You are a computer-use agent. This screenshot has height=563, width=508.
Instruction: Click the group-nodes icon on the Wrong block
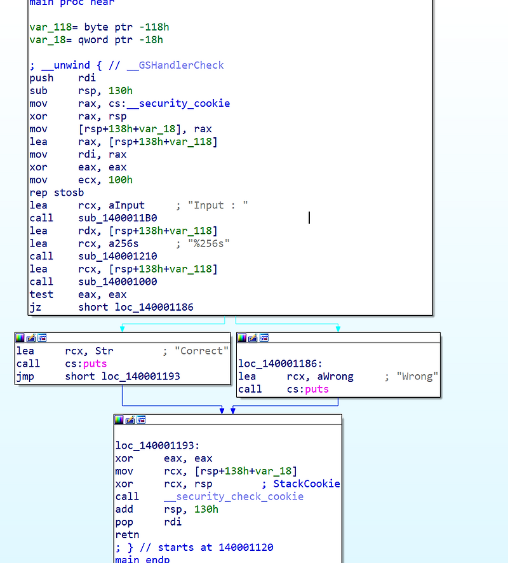[264, 337]
